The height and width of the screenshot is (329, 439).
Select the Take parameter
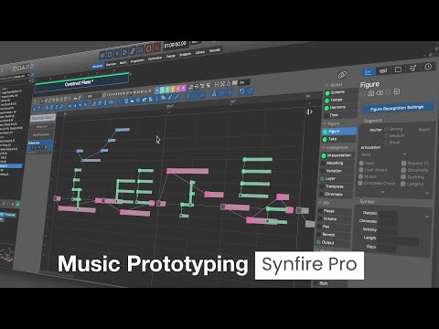[x=339, y=139]
